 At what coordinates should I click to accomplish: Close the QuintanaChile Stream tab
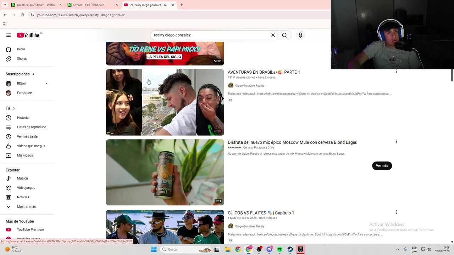(61, 5)
